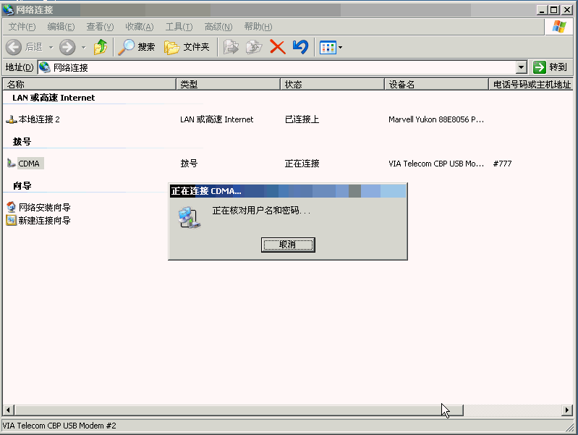Sort by the 电话号码或主机地址 column header
This screenshot has width=578, height=435.
point(531,85)
